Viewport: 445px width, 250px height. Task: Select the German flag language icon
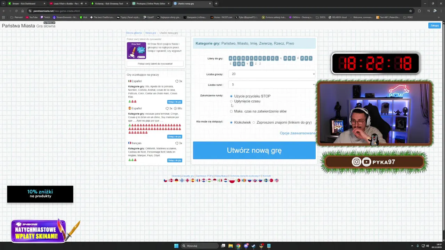[x=176, y=180]
